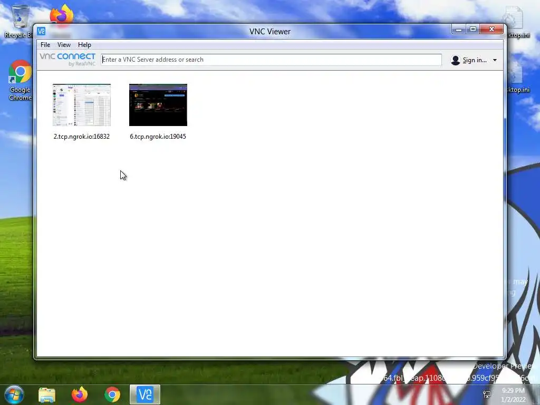
Task: Open the Windows Start menu orb
Action: [14, 394]
